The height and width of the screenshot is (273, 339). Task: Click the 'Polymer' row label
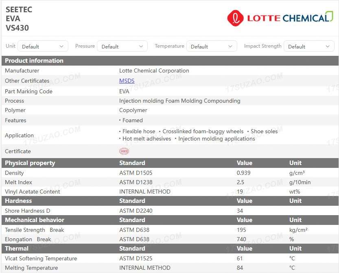[15, 110]
